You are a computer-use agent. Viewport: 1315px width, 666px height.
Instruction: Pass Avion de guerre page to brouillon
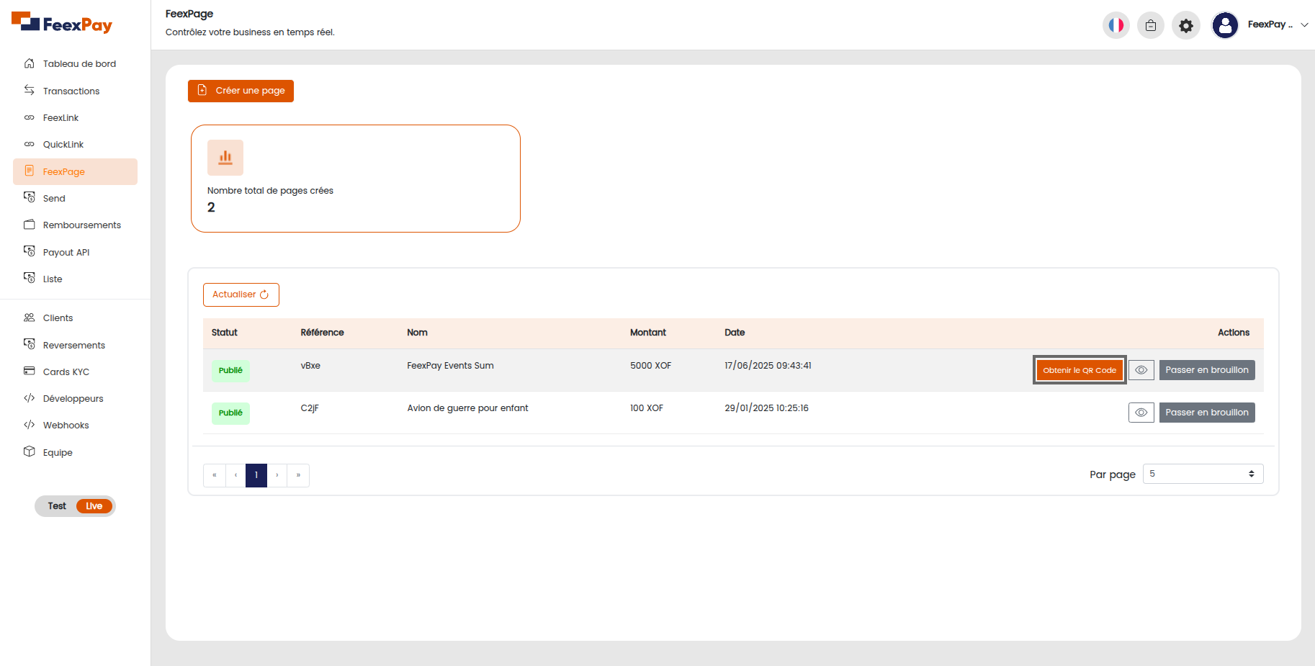point(1207,413)
